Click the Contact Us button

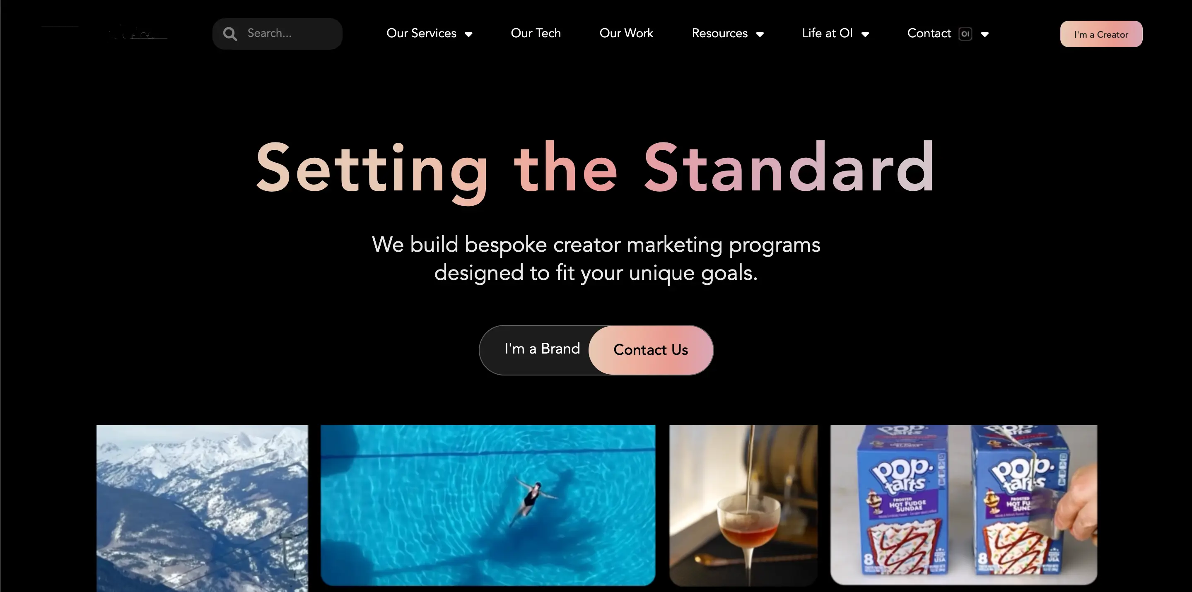pyautogui.click(x=651, y=350)
